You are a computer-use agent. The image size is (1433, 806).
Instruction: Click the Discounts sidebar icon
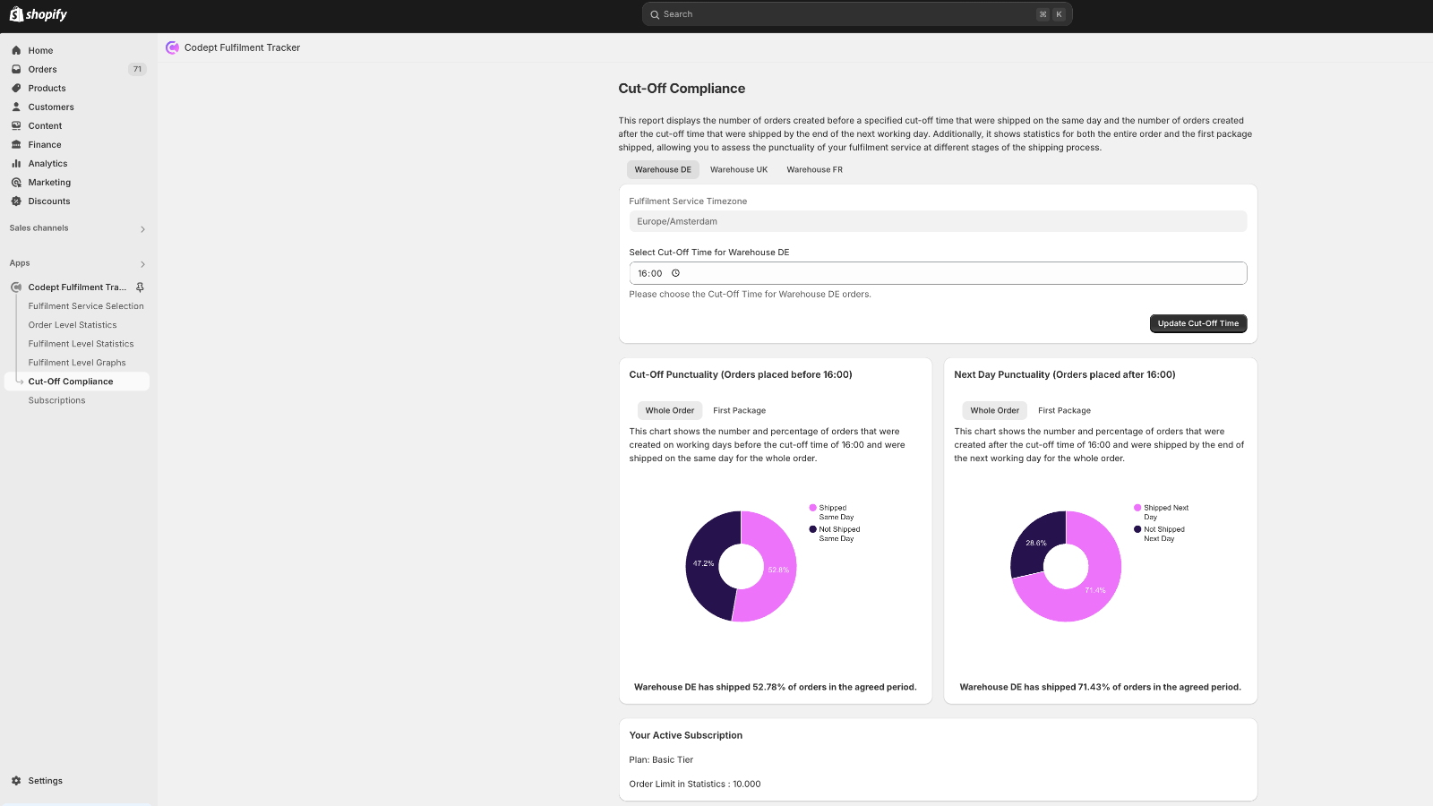click(15, 201)
